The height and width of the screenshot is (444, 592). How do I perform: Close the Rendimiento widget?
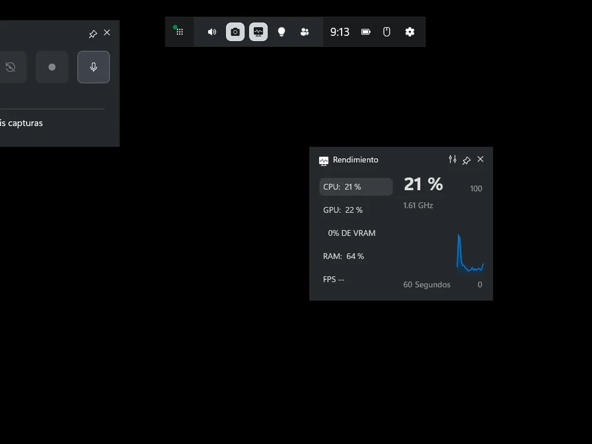(x=480, y=159)
